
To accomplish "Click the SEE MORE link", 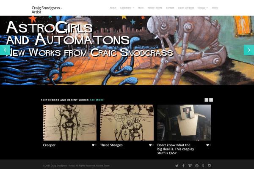I will [x=97, y=100].
